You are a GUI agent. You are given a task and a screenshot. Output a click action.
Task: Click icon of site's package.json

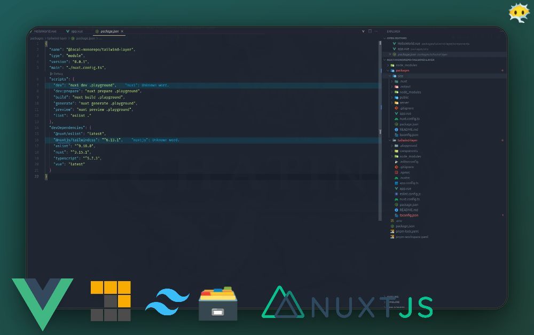[396, 124]
